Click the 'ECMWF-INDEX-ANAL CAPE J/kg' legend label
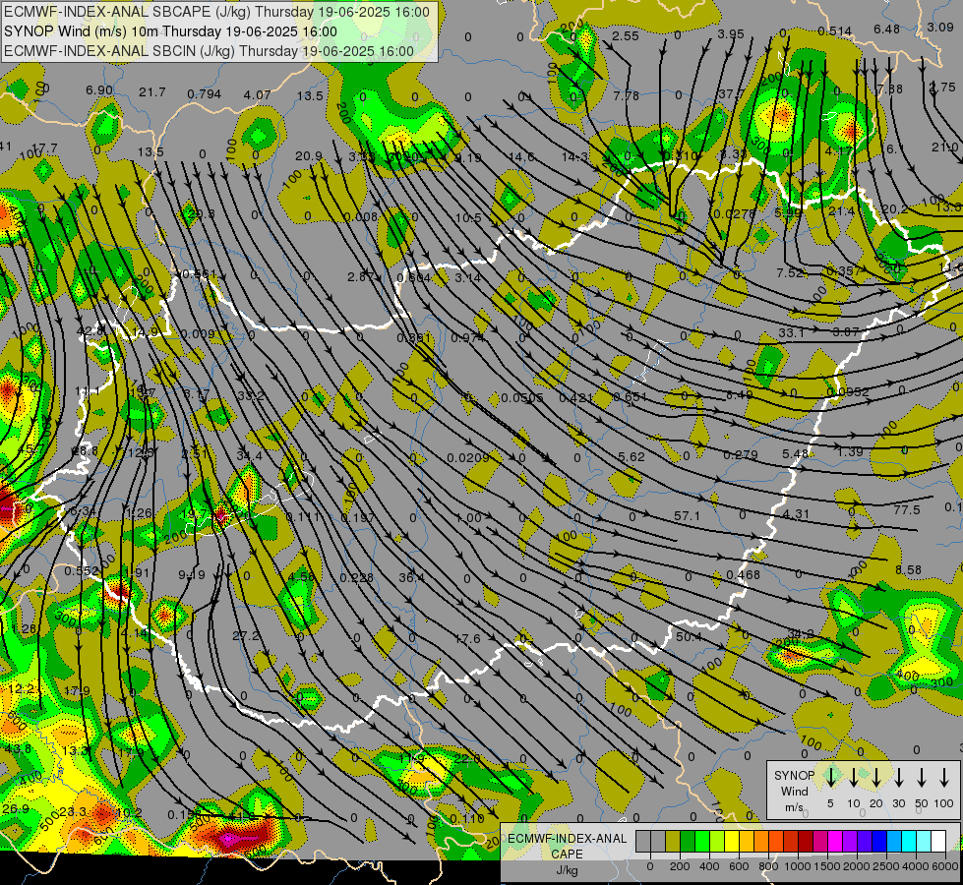This screenshot has height=885, width=963. point(567,854)
